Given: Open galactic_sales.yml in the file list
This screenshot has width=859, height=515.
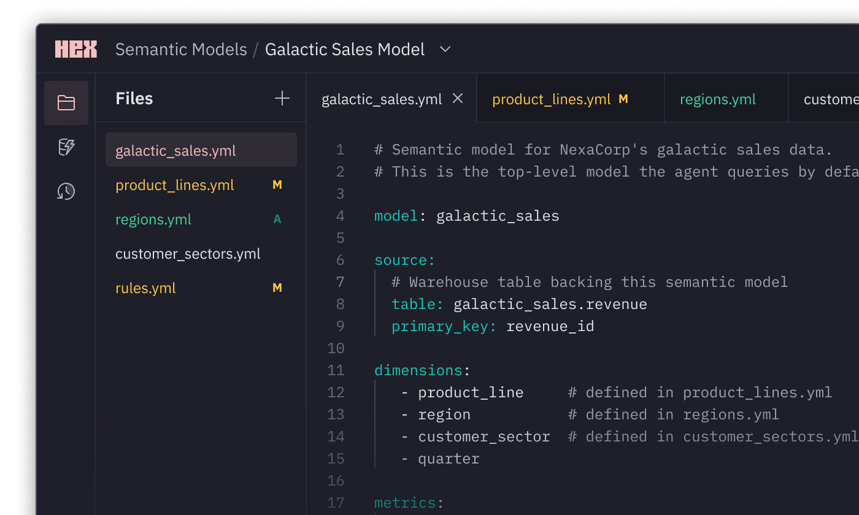Looking at the screenshot, I should [175, 151].
